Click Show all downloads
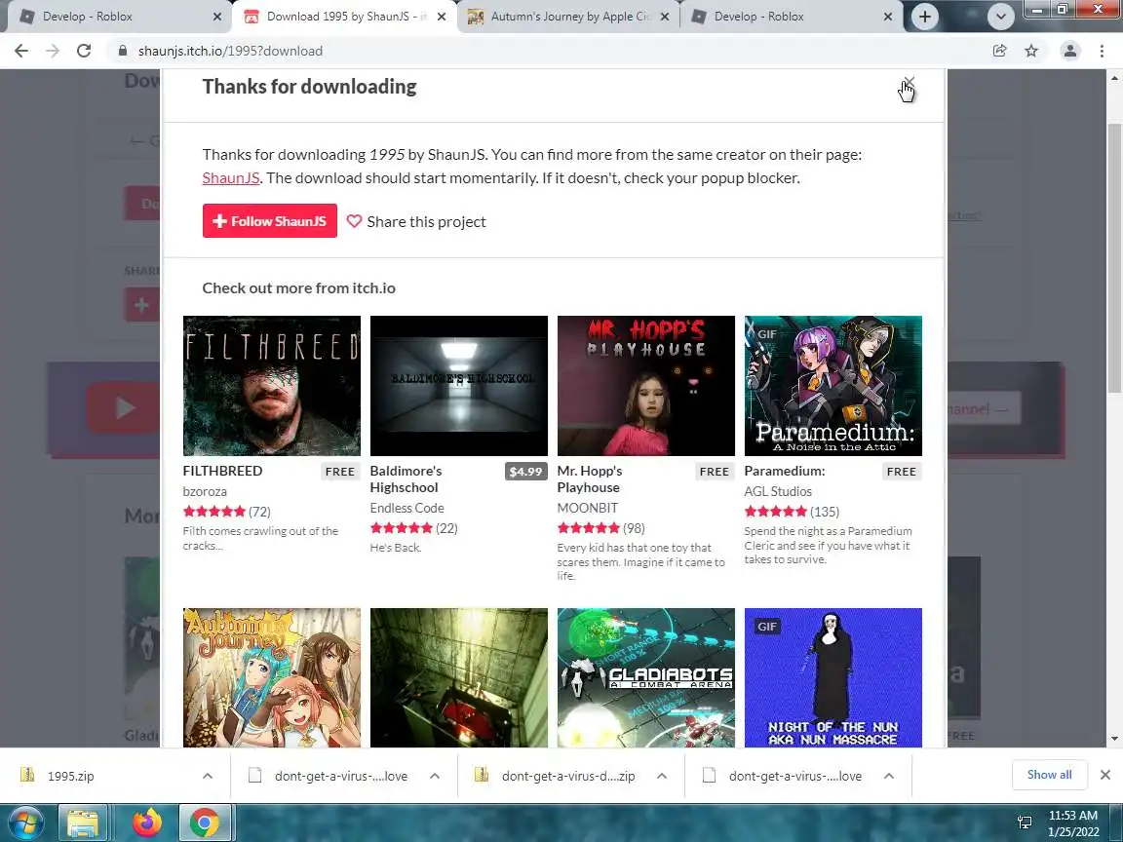This screenshot has width=1123, height=842. [1049, 775]
